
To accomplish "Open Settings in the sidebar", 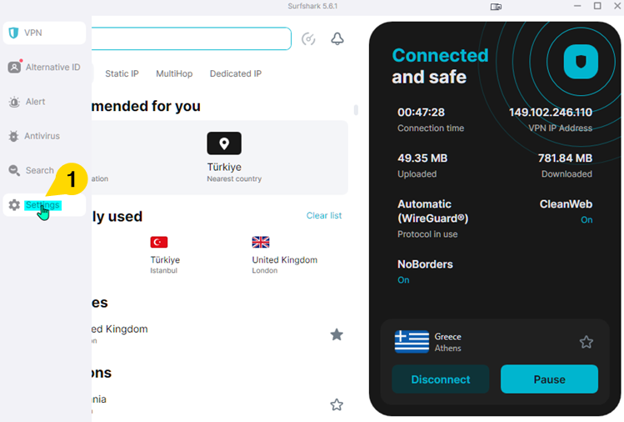I will (44, 205).
